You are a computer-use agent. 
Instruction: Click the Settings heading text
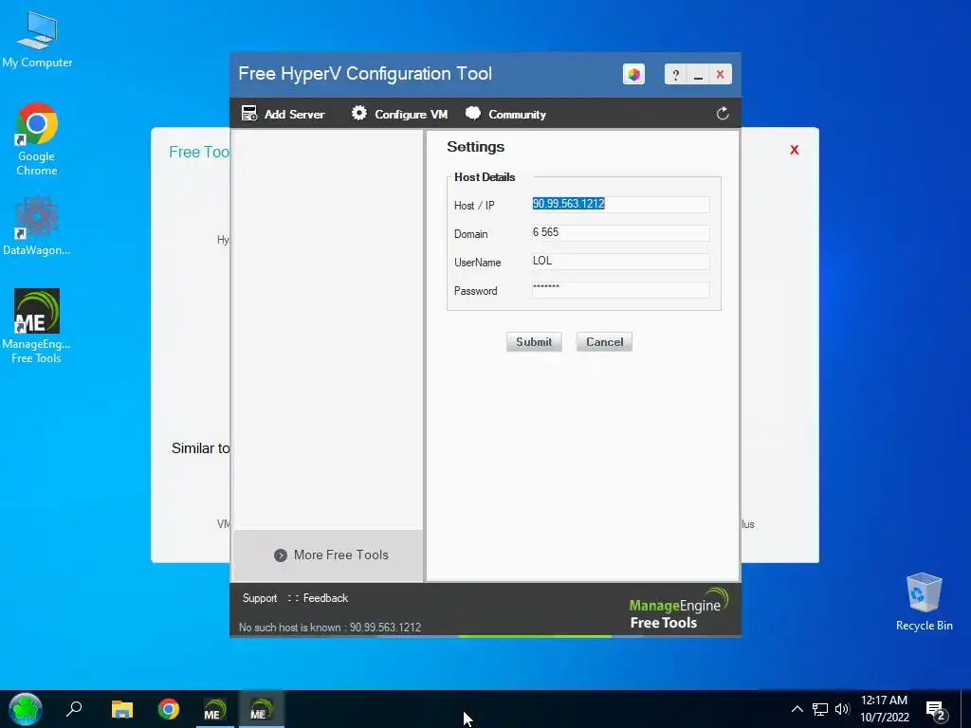[x=476, y=147]
